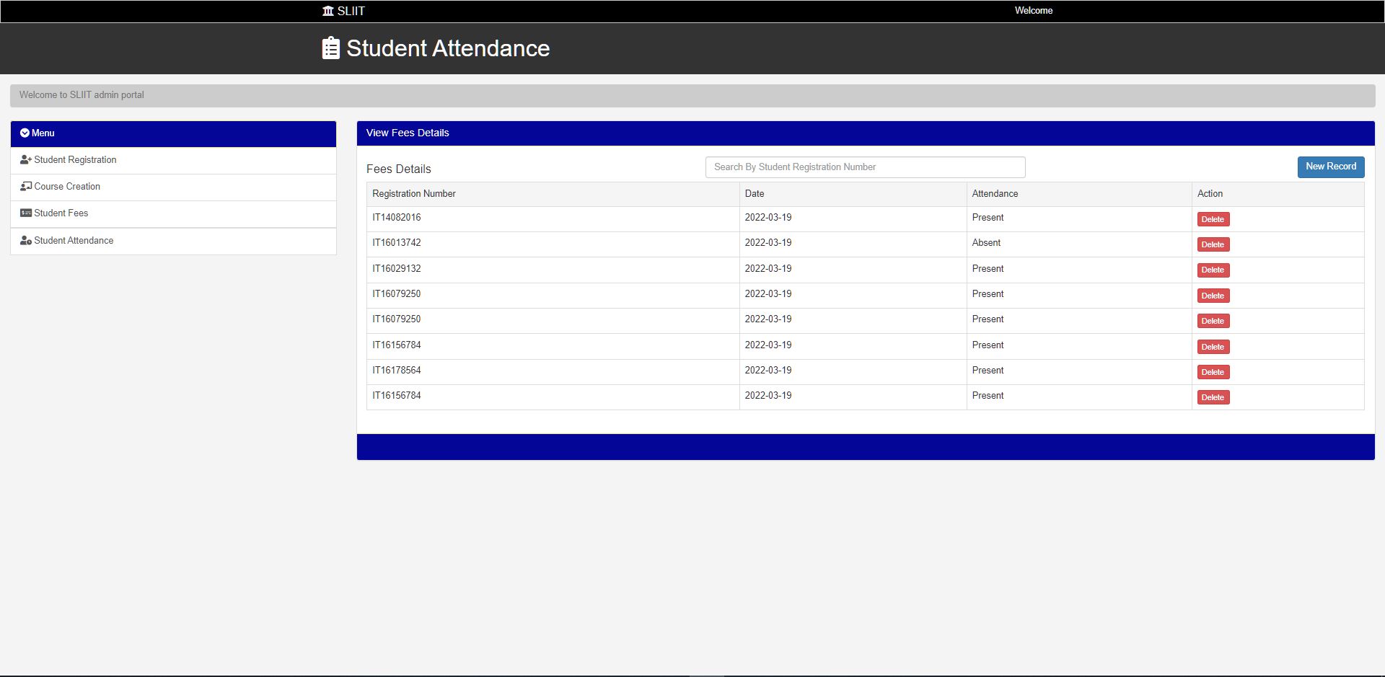Click the Absent attendance value
Image resolution: width=1385 pixels, height=677 pixels.
[x=986, y=243]
